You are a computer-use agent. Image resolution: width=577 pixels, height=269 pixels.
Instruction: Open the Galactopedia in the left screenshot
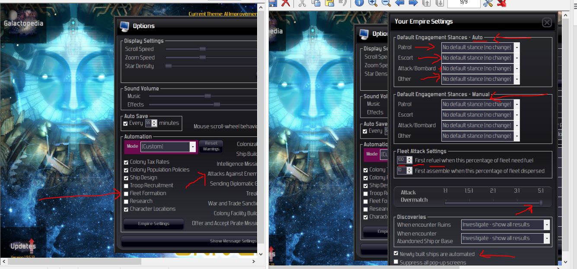(x=24, y=23)
